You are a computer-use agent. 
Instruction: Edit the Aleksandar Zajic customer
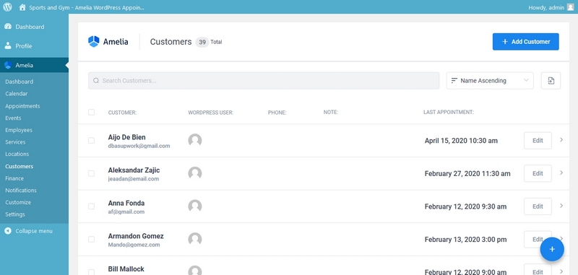click(x=538, y=173)
